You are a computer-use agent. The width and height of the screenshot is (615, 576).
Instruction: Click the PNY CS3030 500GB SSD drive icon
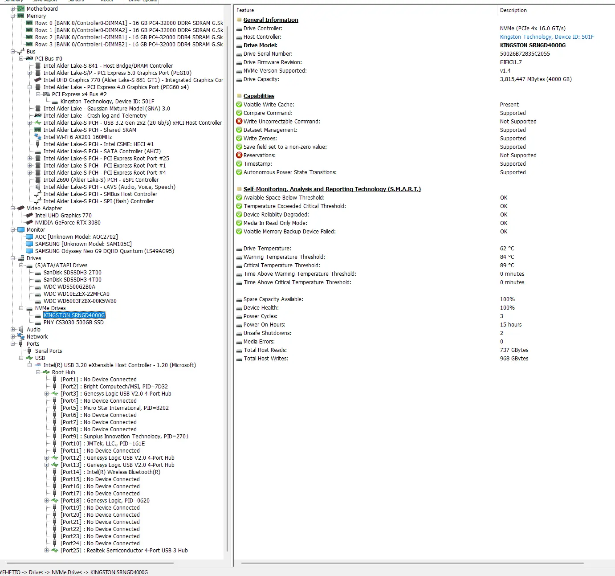(x=38, y=323)
